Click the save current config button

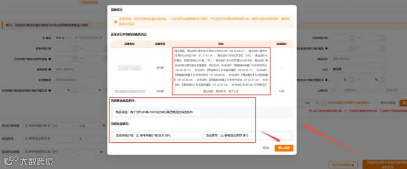[343, 164]
